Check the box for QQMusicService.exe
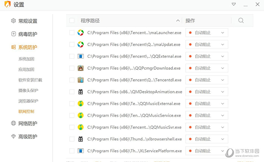This screenshot has width=264, height=162. point(72,115)
